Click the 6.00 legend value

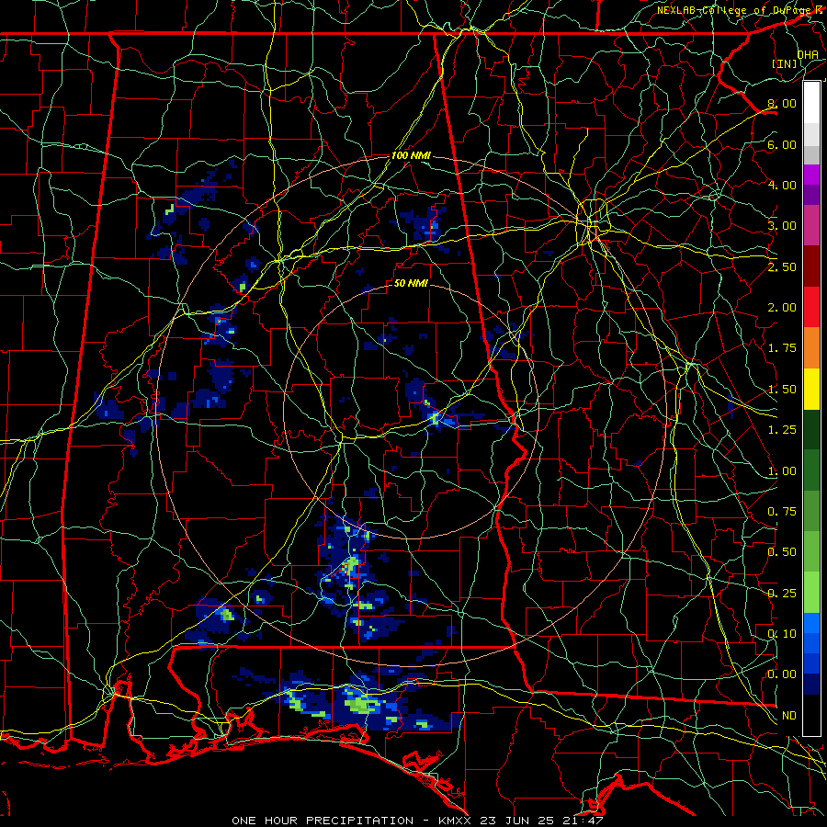click(x=782, y=144)
